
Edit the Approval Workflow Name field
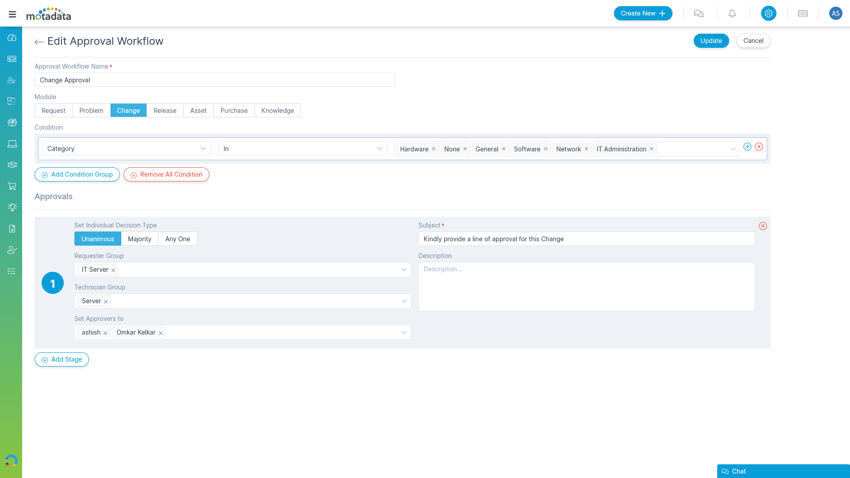tap(215, 80)
